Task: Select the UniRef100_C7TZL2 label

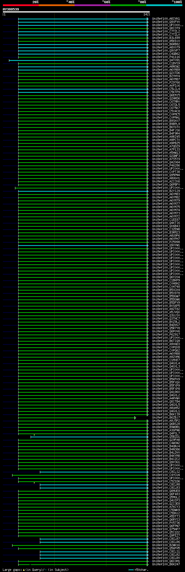Action: pyautogui.click(x=166, y=31)
